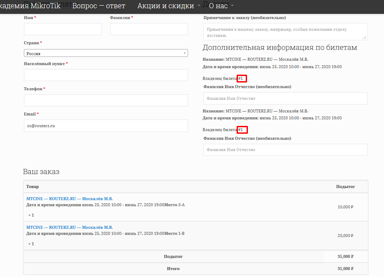Open the Акции и скидки dropdown arrow

pos(199,6)
